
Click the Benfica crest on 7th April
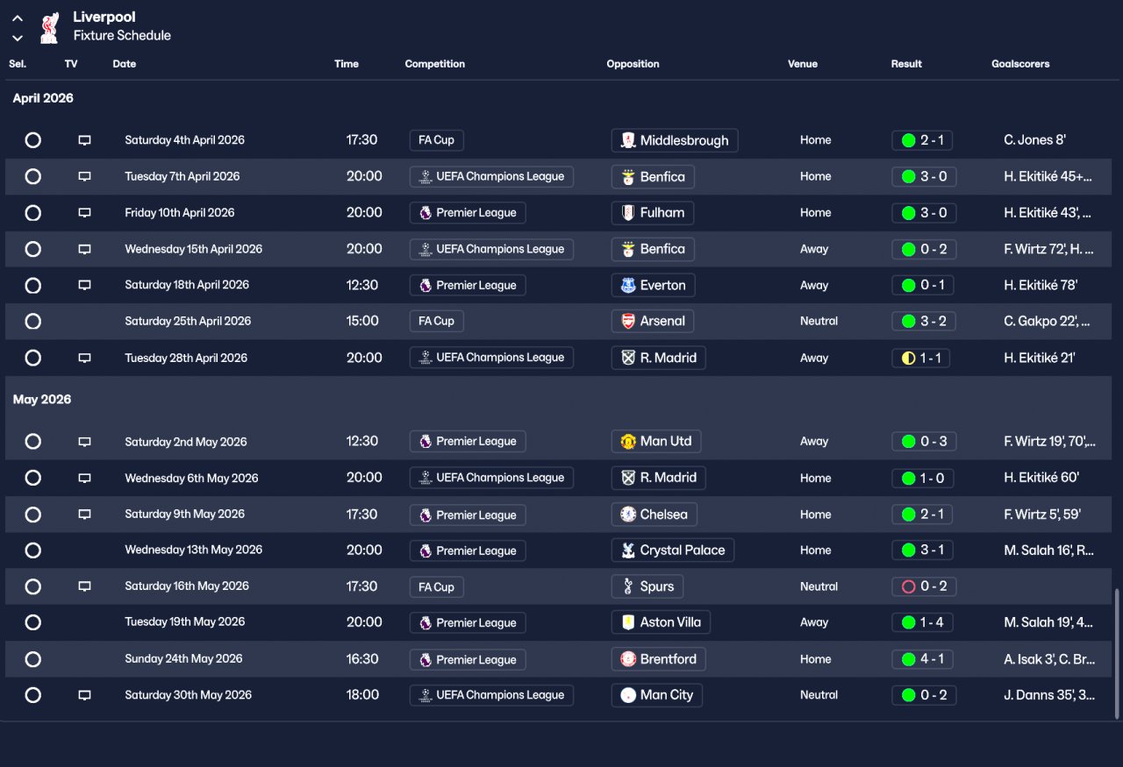628,176
